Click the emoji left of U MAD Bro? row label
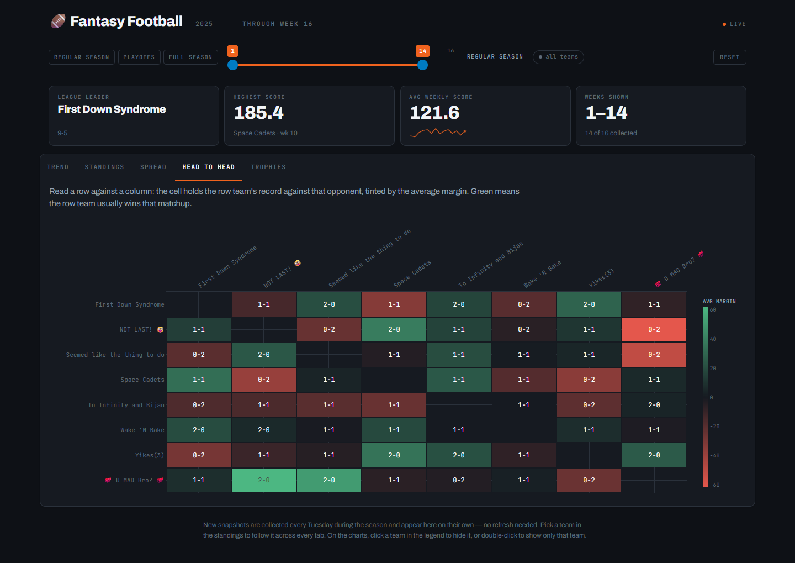The image size is (795, 563). pos(108,480)
